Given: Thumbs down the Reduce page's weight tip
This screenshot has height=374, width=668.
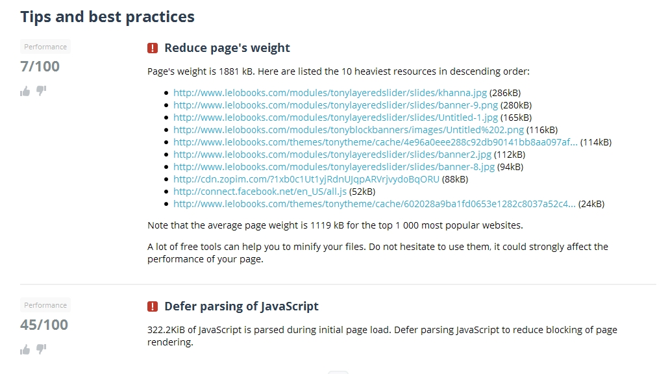Looking at the screenshot, I should tap(42, 91).
